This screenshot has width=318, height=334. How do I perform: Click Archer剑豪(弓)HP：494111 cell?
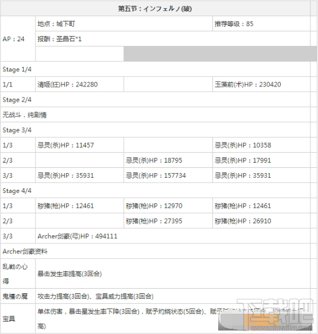coord(172,236)
